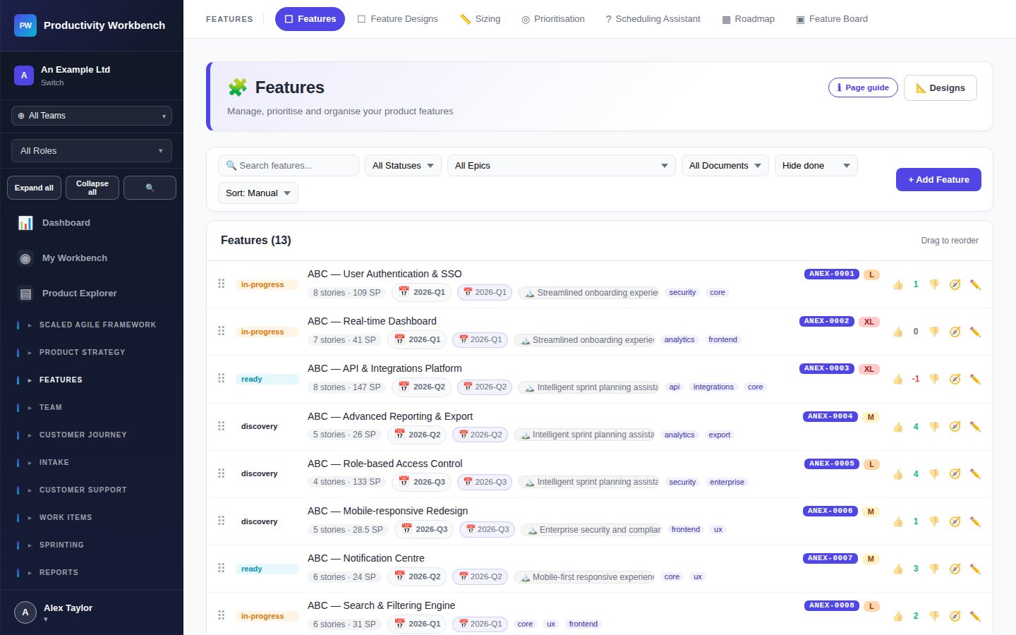This screenshot has height=635, width=1016.
Task: Expand the Reports sidebar section
Action: (x=92, y=573)
